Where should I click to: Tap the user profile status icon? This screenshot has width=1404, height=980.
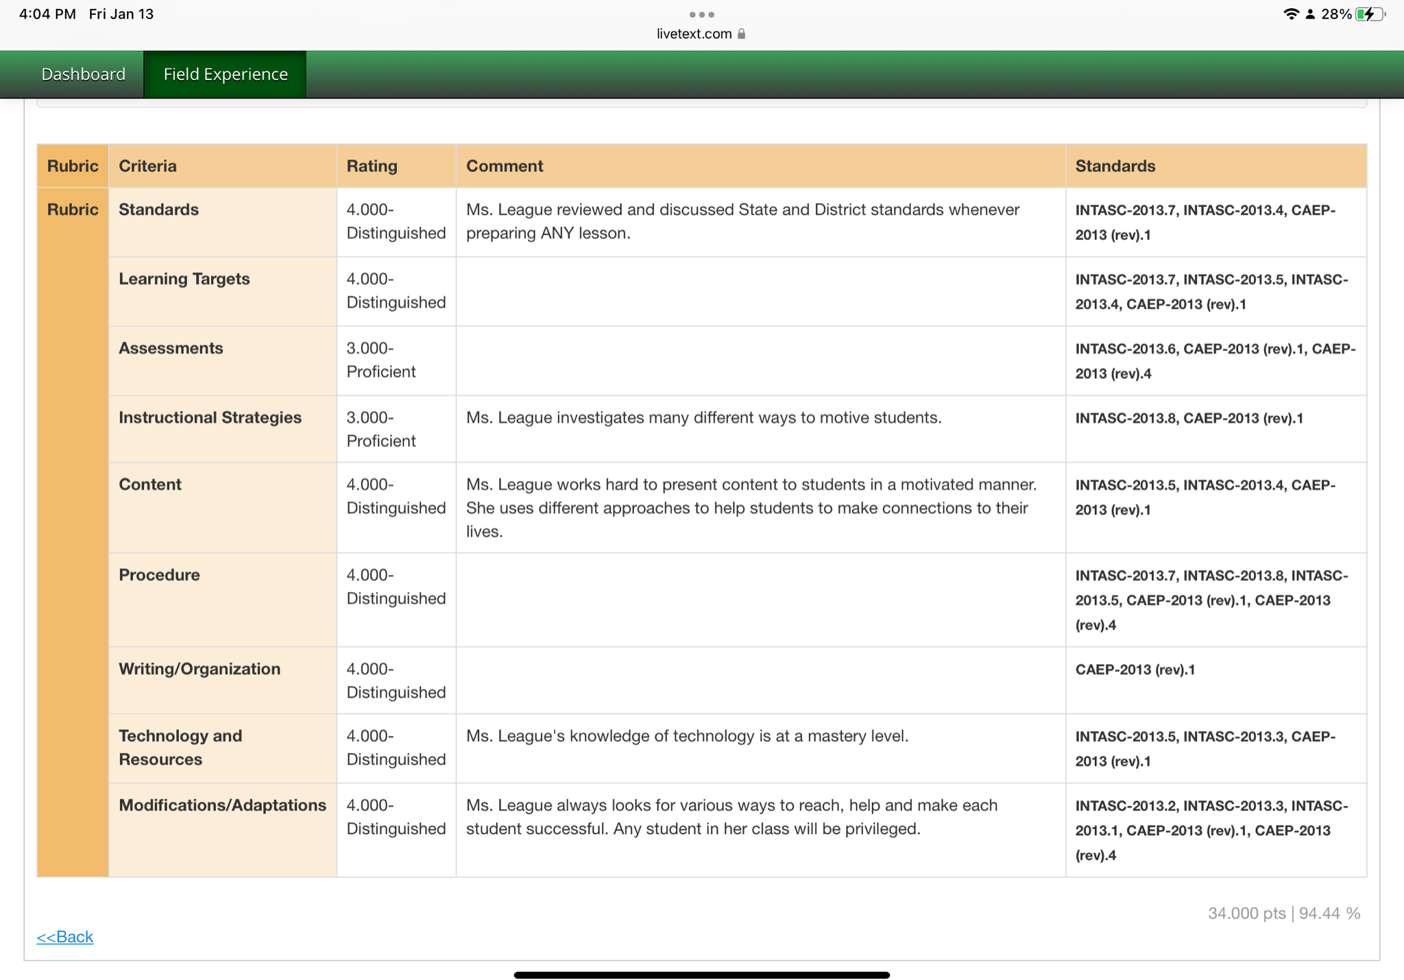click(x=1310, y=14)
